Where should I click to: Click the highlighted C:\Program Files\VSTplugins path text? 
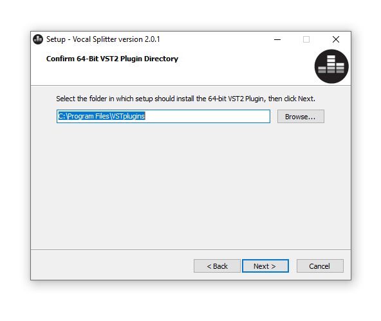pyautogui.click(x=102, y=116)
